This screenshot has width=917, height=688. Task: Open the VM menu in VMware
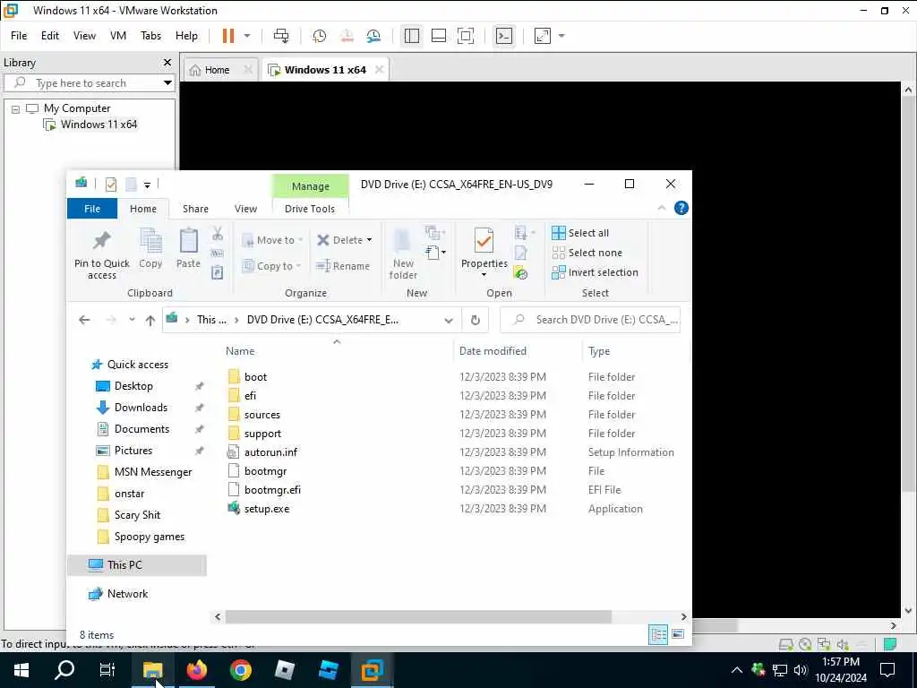[117, 36]
